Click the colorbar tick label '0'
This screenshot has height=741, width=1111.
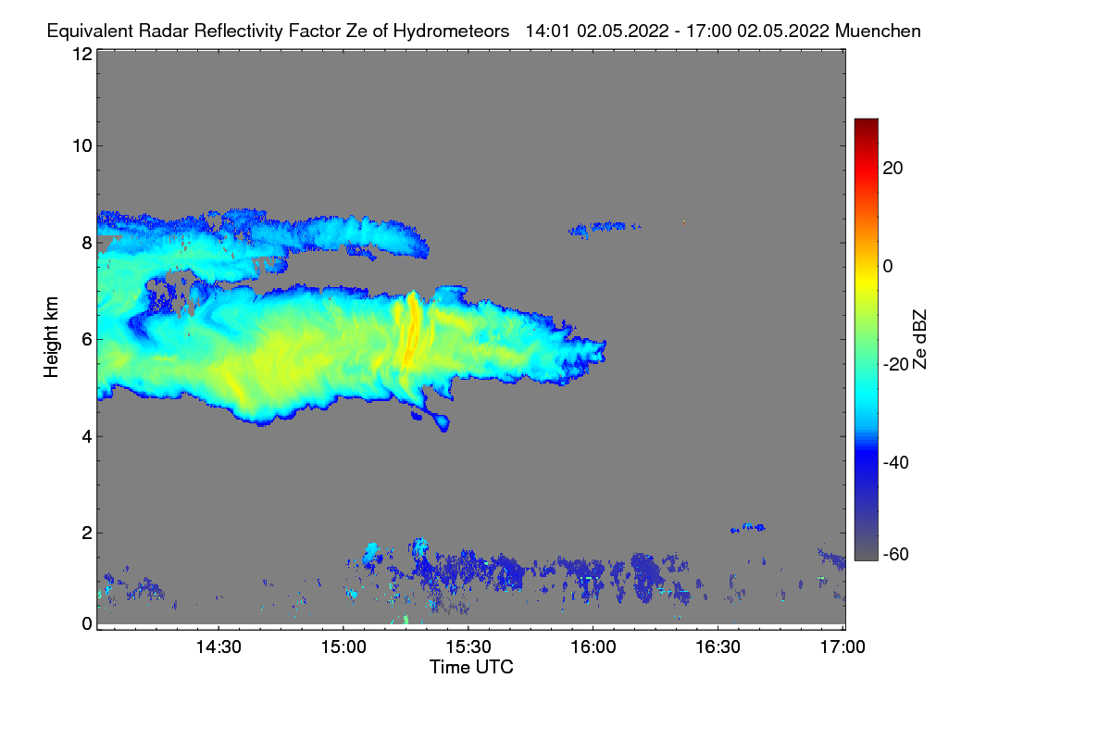(x=888, y=267)
